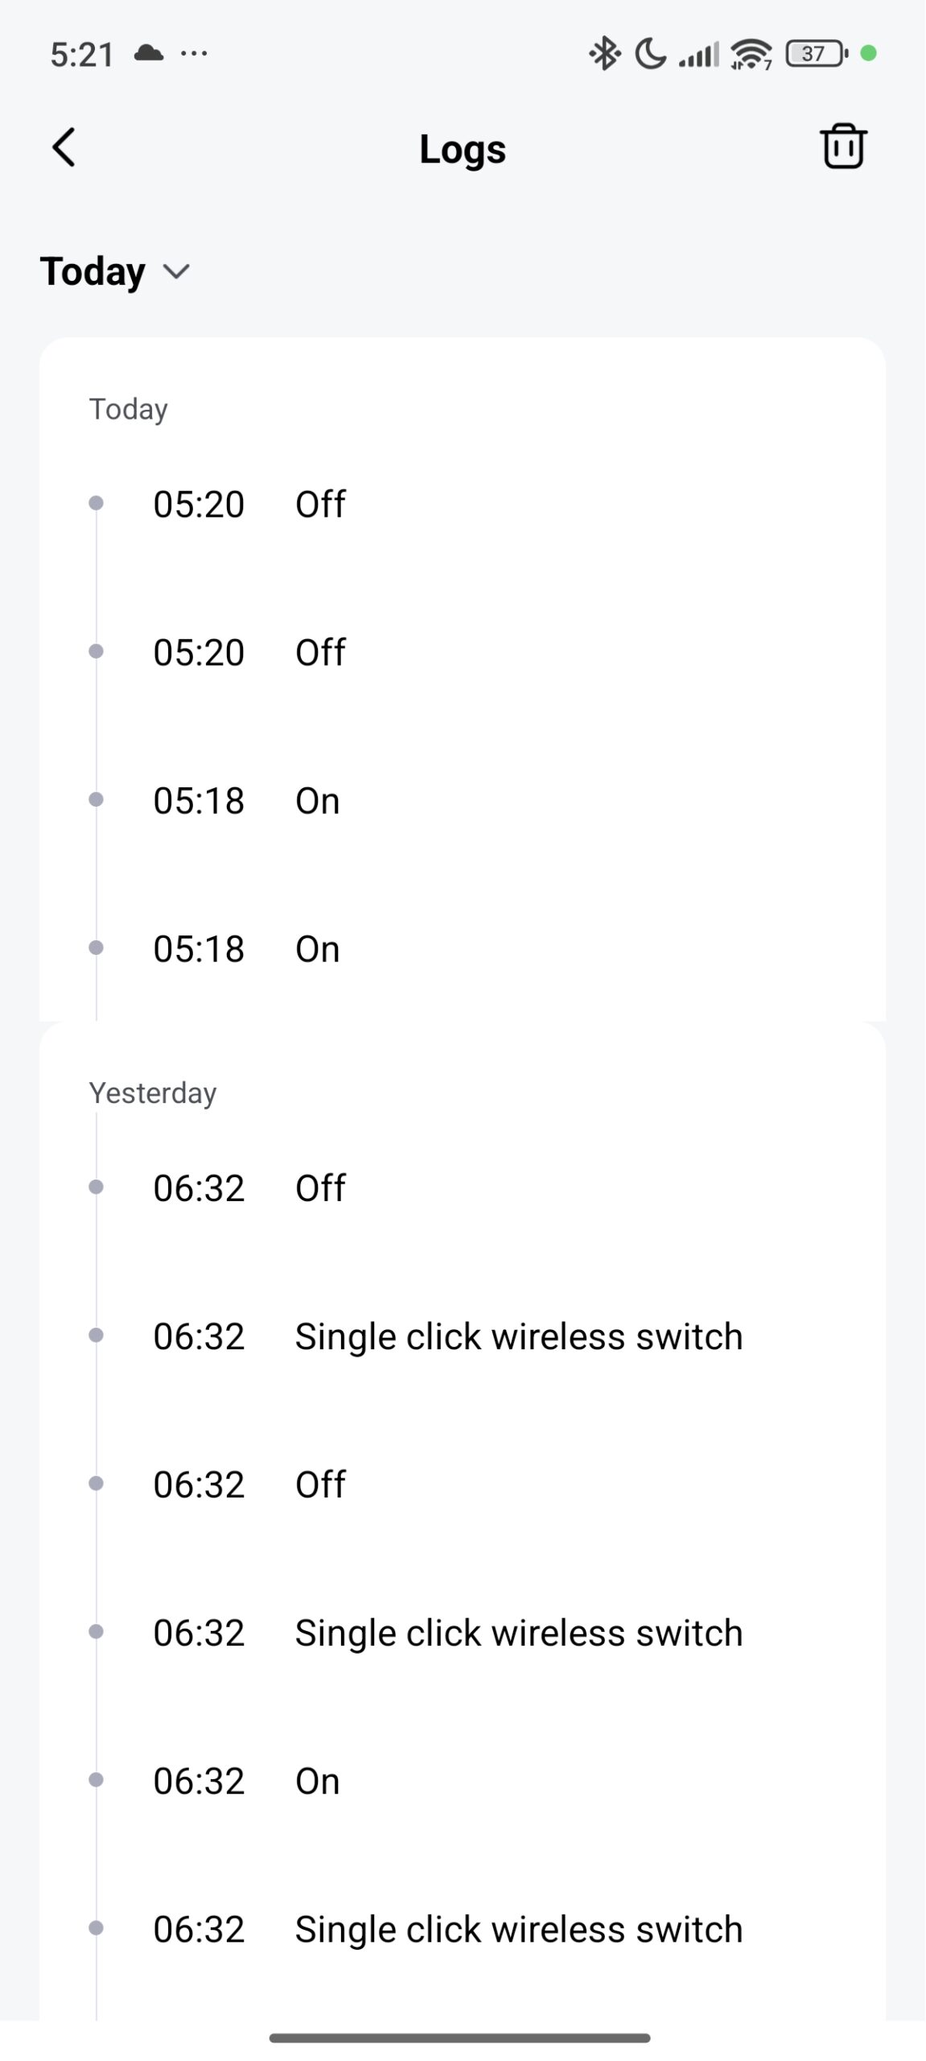Tap the do-not-disturb moon icon
The image size is (926, 2061).
[650, 54]
